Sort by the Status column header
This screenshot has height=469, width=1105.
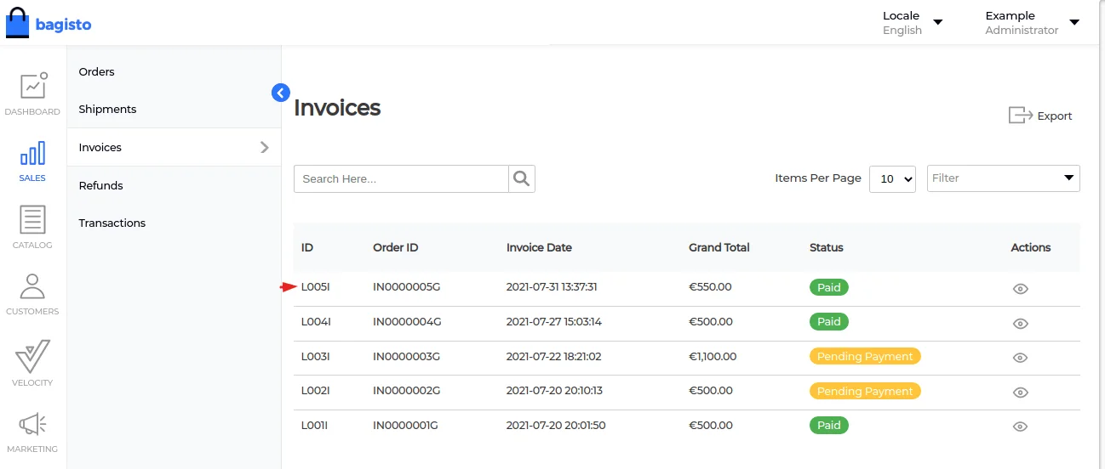(827, 247)
